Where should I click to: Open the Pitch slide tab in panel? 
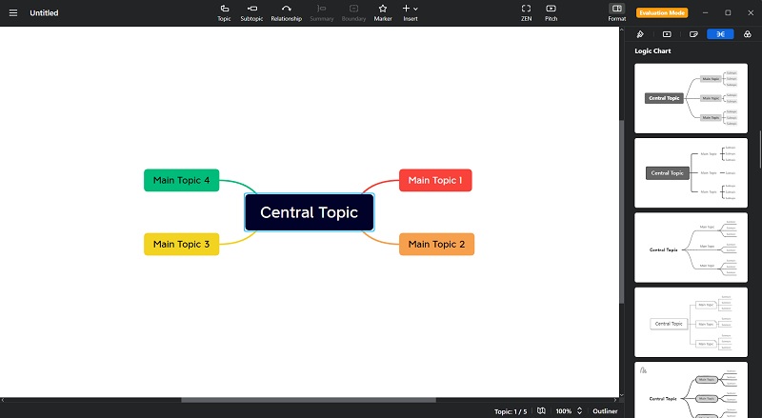coord(667,34)
